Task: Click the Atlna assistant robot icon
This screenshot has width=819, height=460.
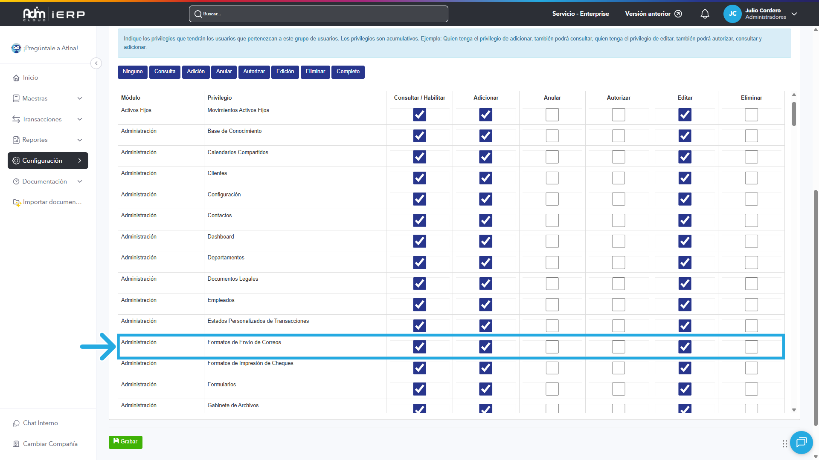Action: pyautogui.click(x=16, y=48)
